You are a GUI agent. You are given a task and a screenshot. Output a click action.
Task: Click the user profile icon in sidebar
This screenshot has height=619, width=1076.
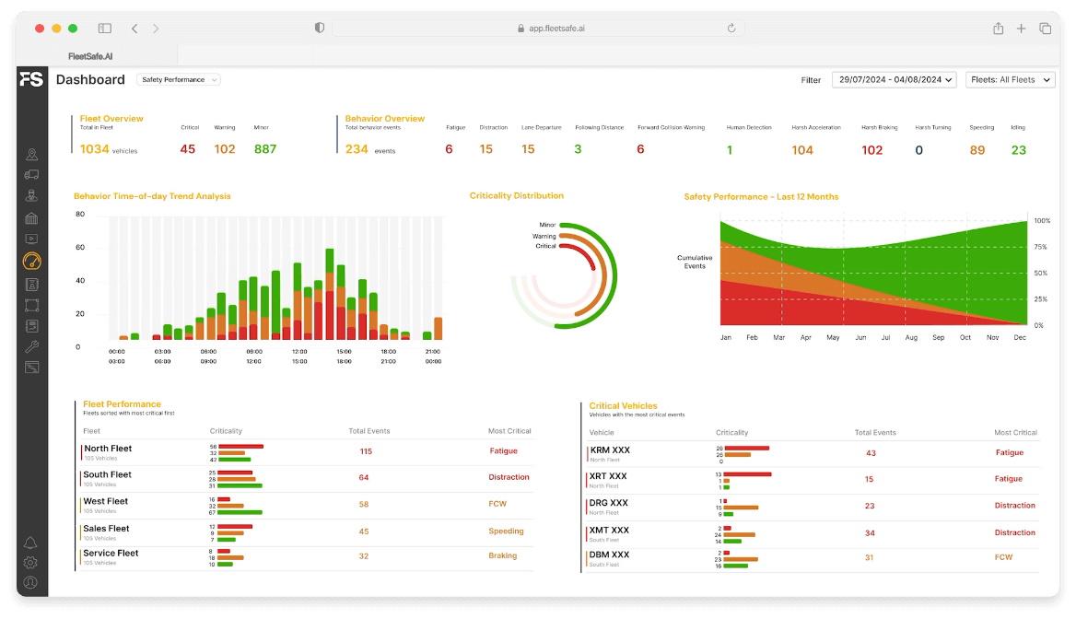(x=30, y=582)
